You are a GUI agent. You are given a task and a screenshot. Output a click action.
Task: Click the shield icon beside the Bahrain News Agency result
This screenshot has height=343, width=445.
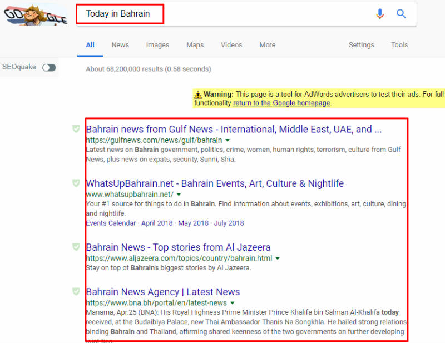[76, 292]
